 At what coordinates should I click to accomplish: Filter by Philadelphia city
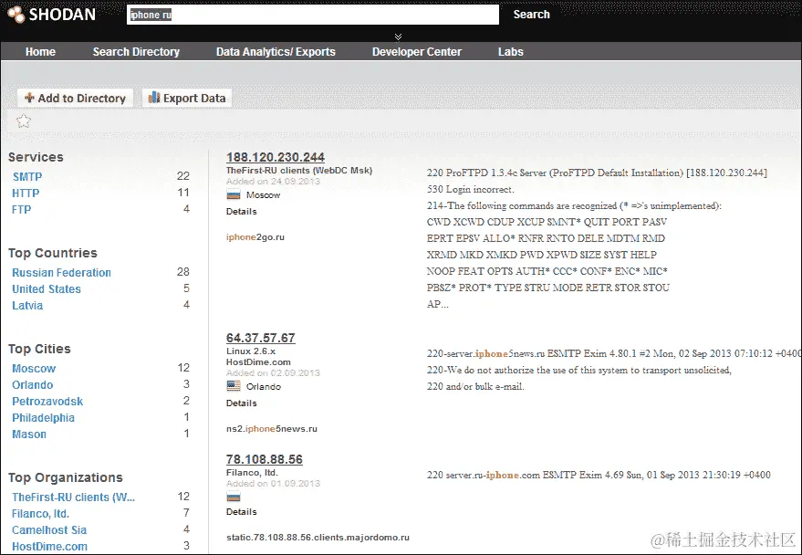pos(44,417)
